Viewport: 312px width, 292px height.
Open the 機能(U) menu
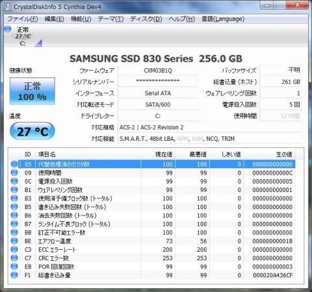81,19
